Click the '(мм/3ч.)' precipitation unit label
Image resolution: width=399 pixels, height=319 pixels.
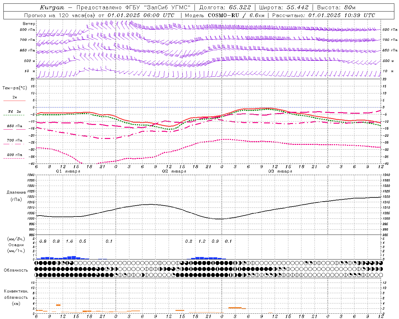pyautogui.click(x=16, y=239)
